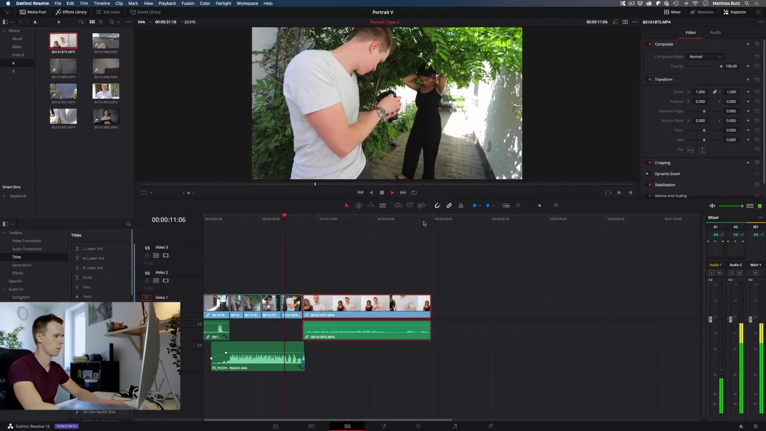Image resolution: width=766 pixels, height=431 pixels.
Task: Click the blue Flag icon
Action: pyautogui.click(x=474, y=206)
